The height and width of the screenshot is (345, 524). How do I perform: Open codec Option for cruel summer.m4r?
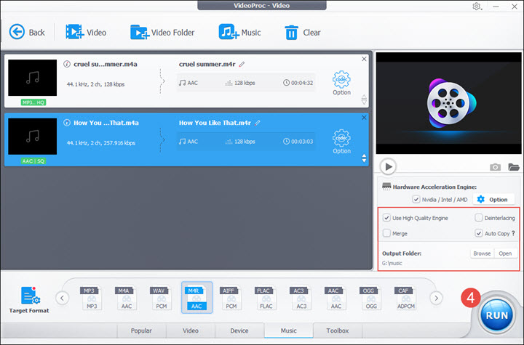341,83
